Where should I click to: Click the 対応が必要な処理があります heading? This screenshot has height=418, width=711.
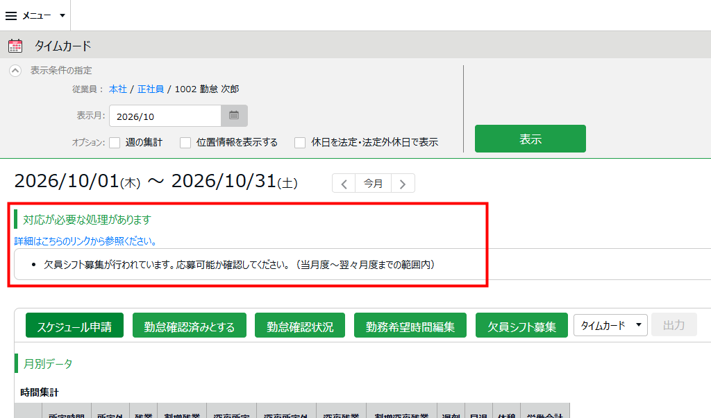[87, 220]
